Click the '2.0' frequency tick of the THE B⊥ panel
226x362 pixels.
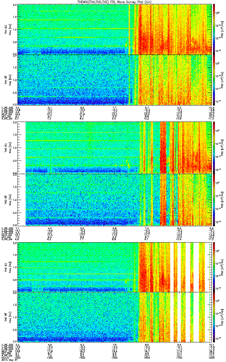tap(15, 243)
